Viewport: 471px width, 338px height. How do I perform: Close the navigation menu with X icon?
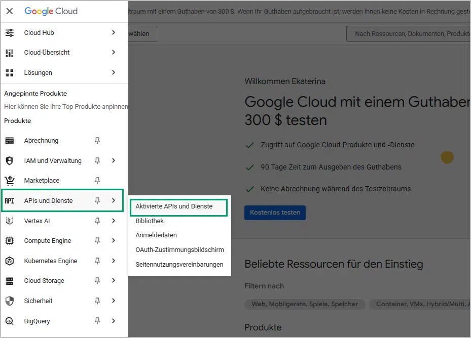pos(10,11)
